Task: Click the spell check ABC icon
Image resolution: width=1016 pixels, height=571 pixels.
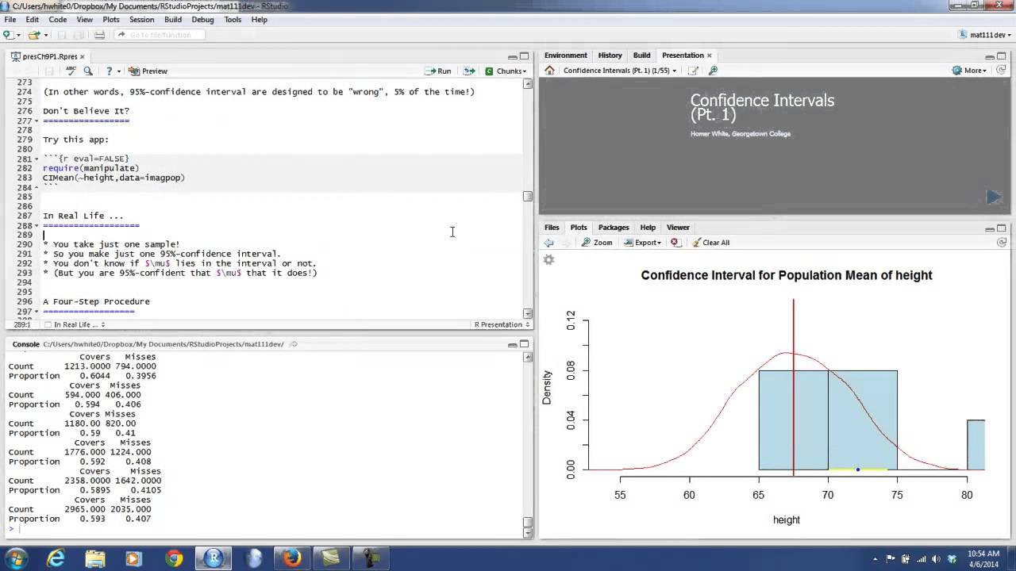Action: 71,71
